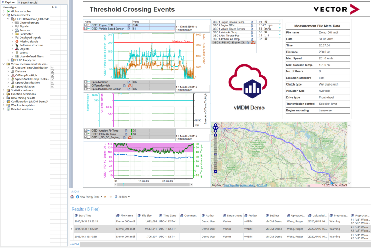Click the map zoom in plus button

[215, 135]
